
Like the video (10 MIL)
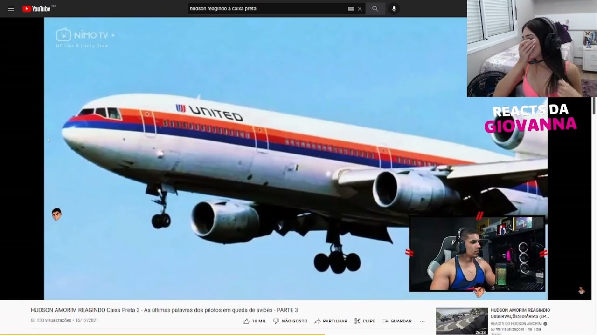click(255, 321)
